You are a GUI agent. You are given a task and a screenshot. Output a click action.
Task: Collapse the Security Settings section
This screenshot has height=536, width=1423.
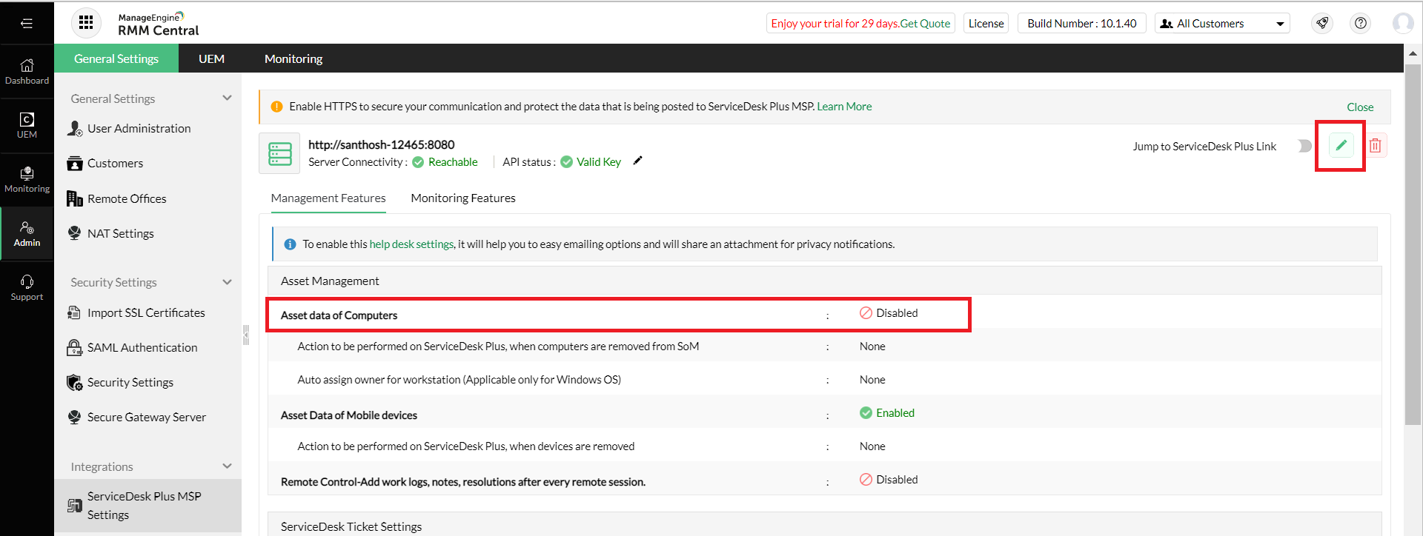[227, 282]
